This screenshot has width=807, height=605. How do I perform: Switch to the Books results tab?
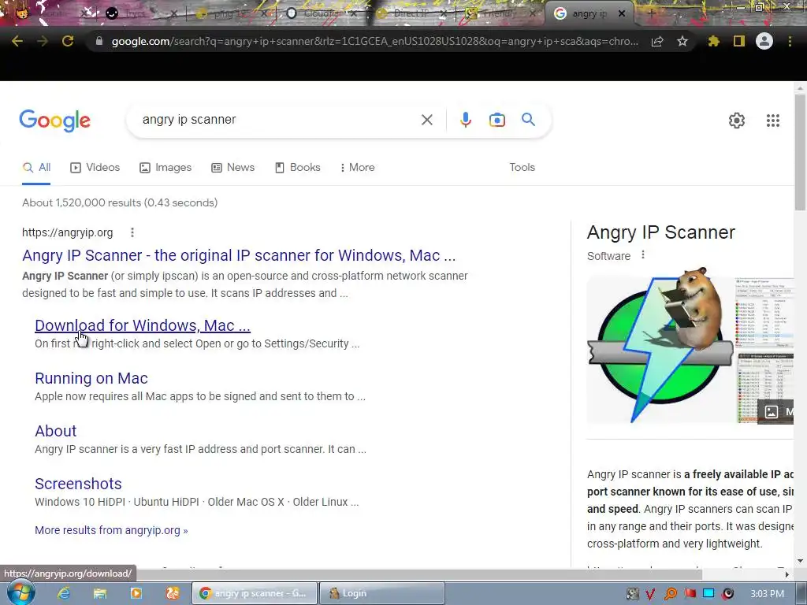point(297,167)
